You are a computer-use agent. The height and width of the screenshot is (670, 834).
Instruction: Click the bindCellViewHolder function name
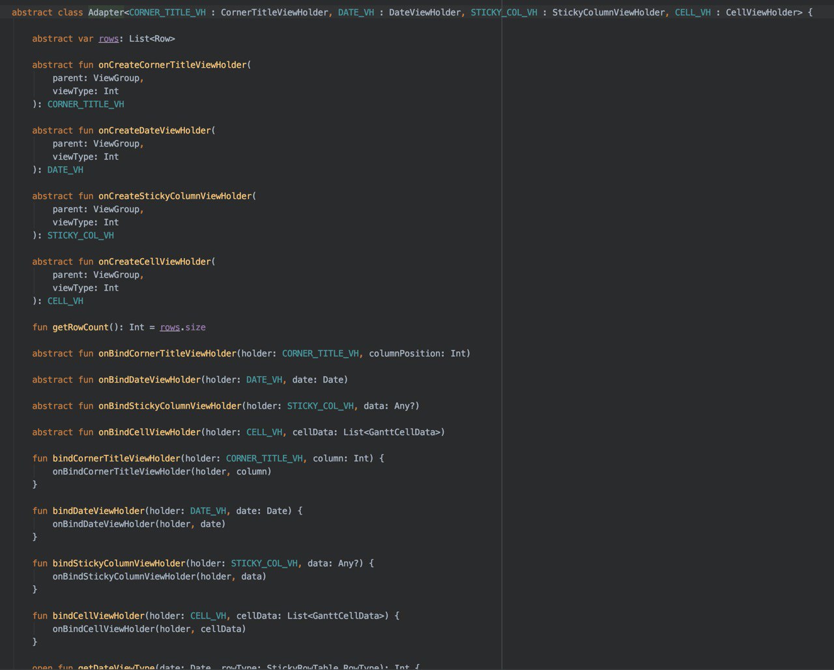98,615
